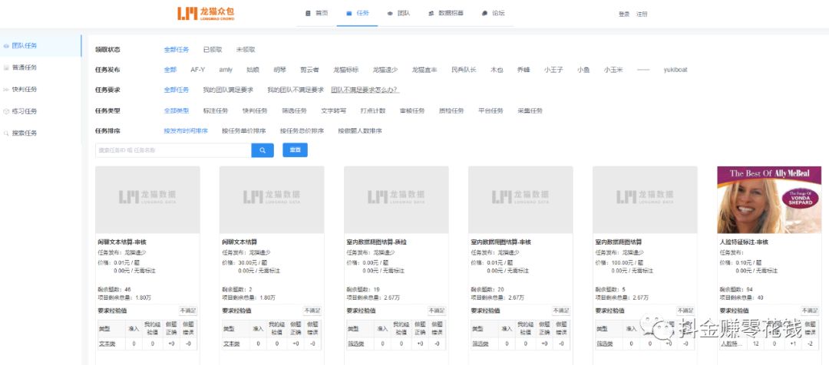829x365 pixels.
Task: Filter by 已领取 status
Action: click(x=213, y=50)
